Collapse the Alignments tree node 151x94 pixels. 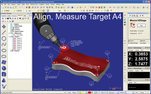tap(9, 33)
